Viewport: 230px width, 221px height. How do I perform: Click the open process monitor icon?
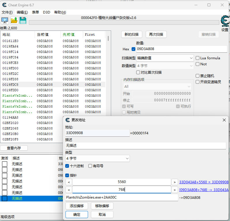click(x=5, y=20)
